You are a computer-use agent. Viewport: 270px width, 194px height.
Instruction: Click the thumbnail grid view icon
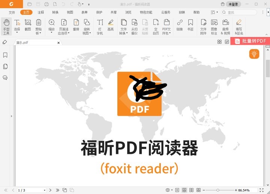[219, 42]
